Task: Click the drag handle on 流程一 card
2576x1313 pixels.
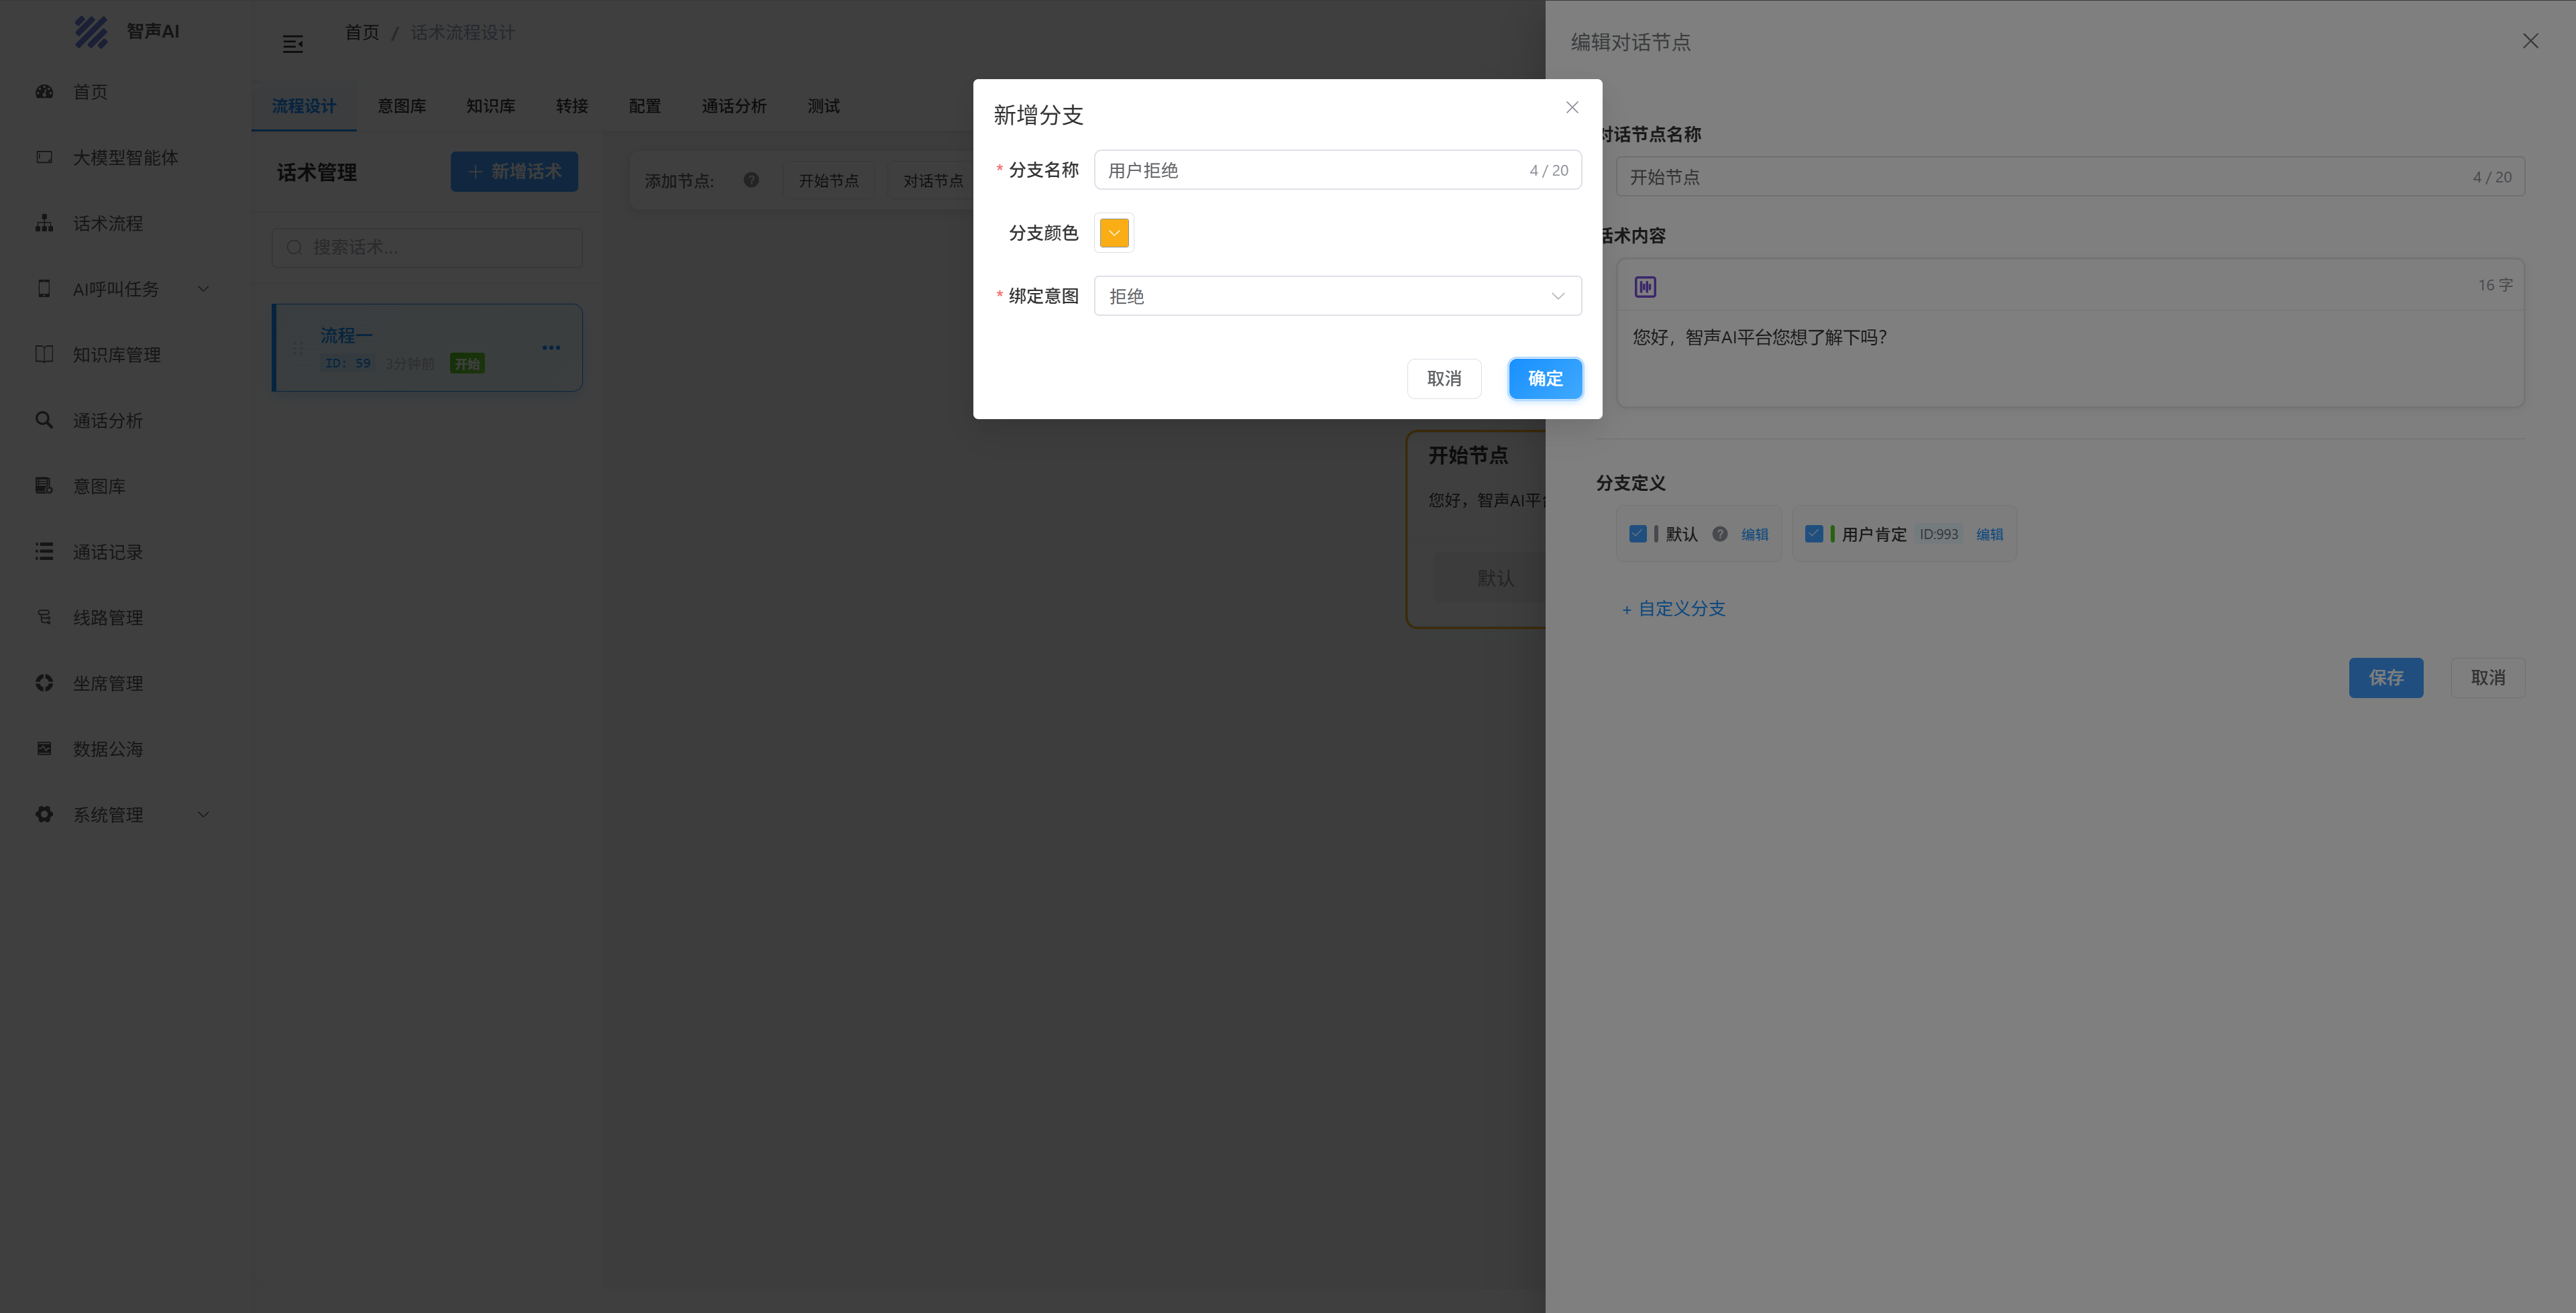Action: pos(298,348)
